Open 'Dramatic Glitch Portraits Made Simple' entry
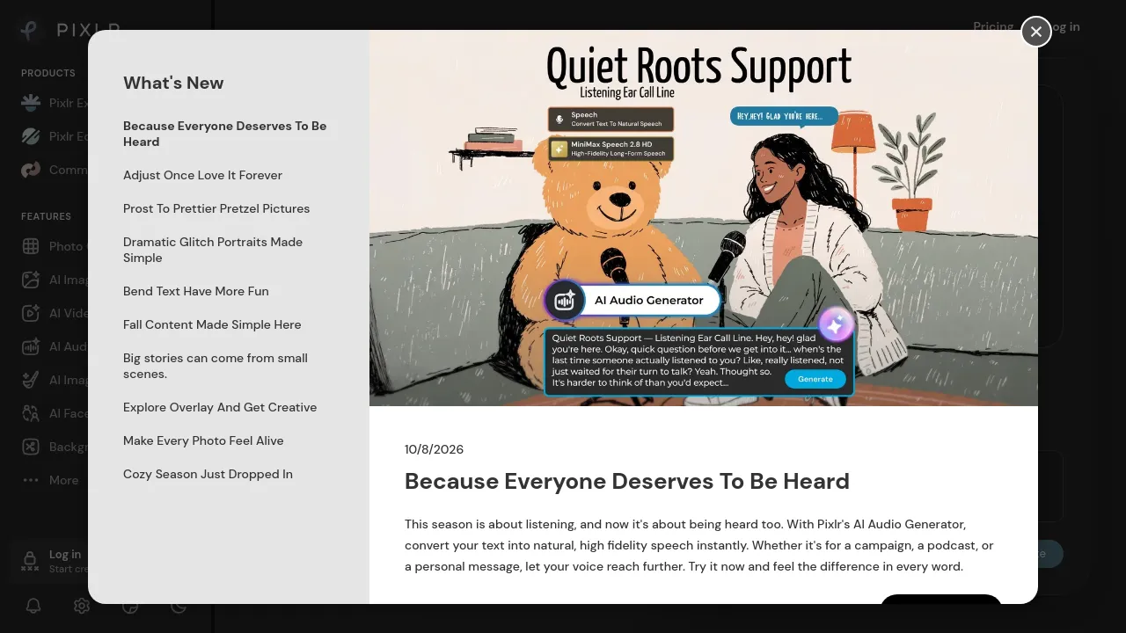 [x=229, y=250]
